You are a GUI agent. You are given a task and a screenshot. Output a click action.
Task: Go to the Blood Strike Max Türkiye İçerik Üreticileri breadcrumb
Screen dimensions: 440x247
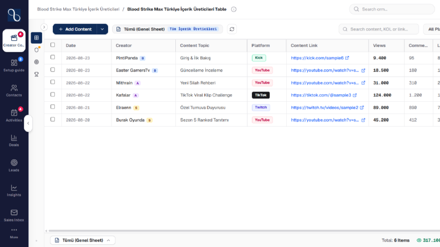(x=78, y=9)
